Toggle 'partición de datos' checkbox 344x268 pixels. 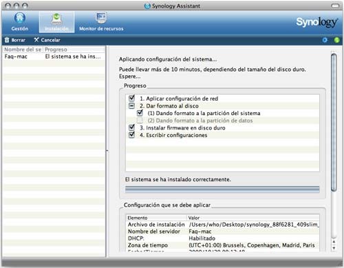click(x=140, y=121)
